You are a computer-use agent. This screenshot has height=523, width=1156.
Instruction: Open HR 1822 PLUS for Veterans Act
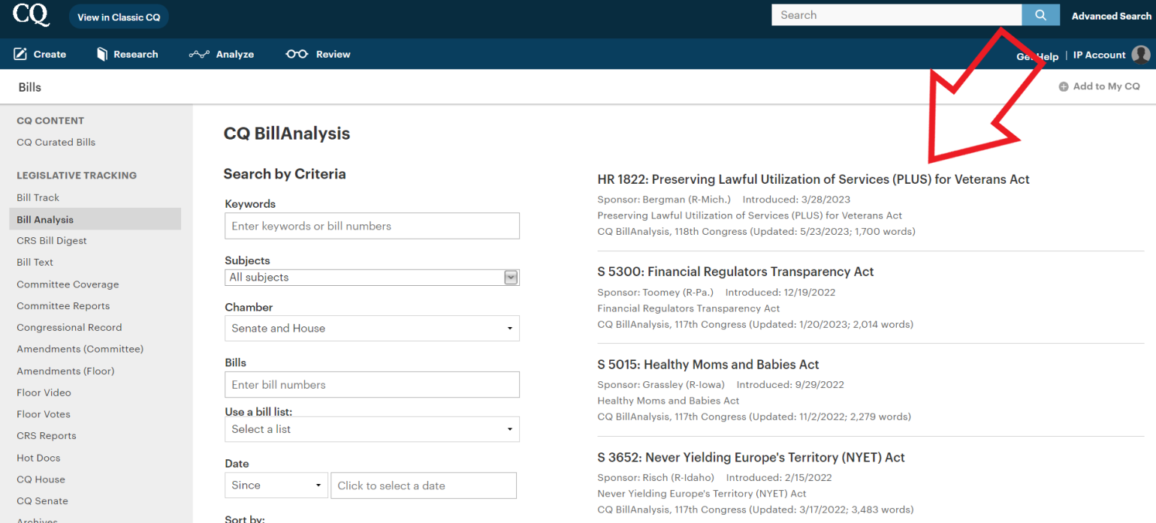coord(813,179)
